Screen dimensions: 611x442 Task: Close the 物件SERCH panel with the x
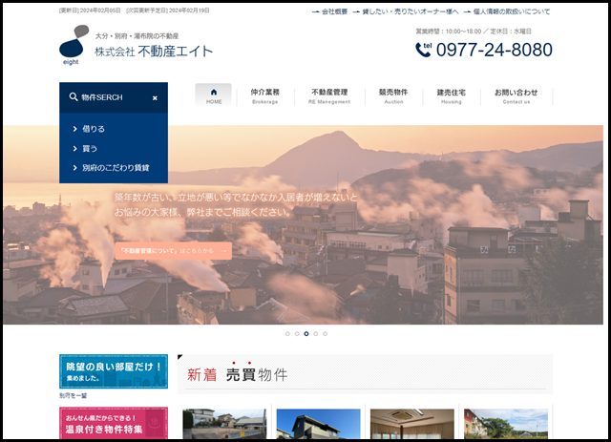(x=155, y=97)
